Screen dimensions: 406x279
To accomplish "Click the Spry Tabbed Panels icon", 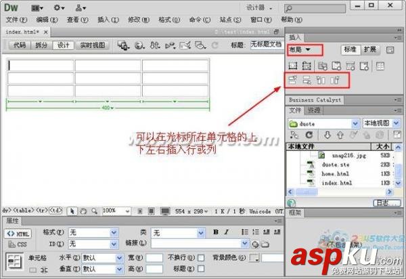I will click(x=336, y=66).
